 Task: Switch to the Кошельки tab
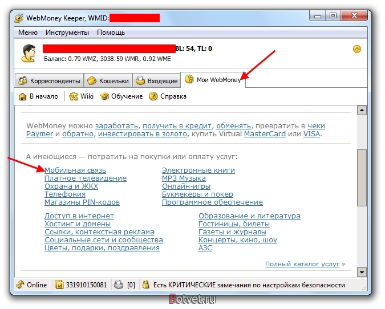click(108, 80)
